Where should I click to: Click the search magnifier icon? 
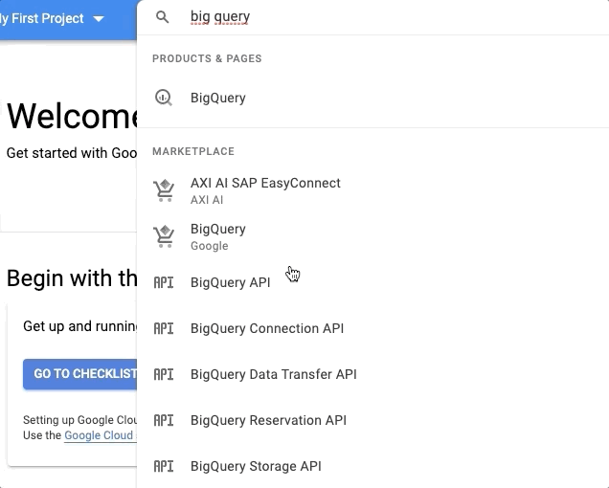point(163,17)
